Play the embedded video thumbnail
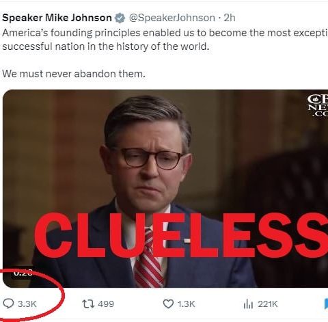The image size is (328, 322). tap(165, 189)
